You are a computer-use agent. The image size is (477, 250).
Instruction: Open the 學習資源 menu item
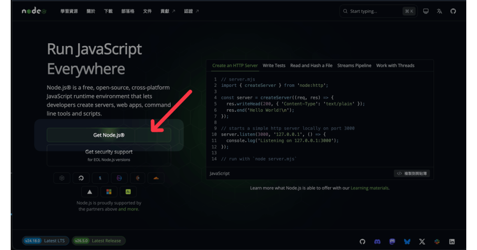click(69, 11)
